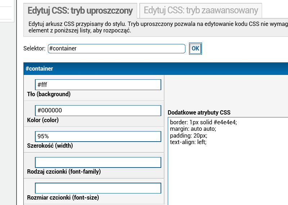
Task: Focus the Selektor input with #container
Action: (117, 49)
